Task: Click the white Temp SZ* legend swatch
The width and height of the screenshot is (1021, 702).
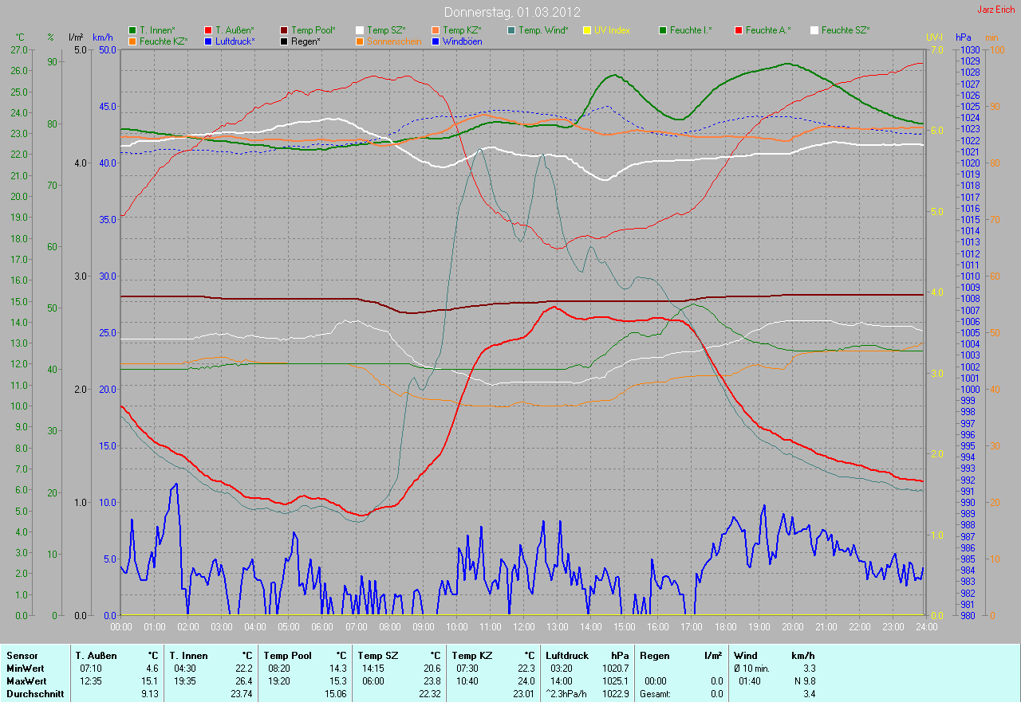Action: coord(360,30)
